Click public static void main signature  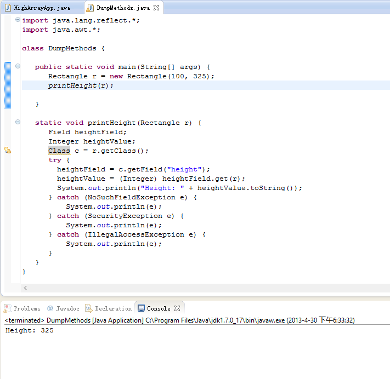click(x=122, y=67)
